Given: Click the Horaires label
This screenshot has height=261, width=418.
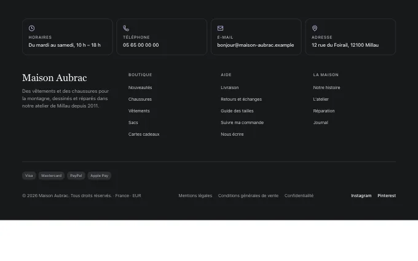Looking at the screenshot, I should pyautogui.click(x=40, y=37).
